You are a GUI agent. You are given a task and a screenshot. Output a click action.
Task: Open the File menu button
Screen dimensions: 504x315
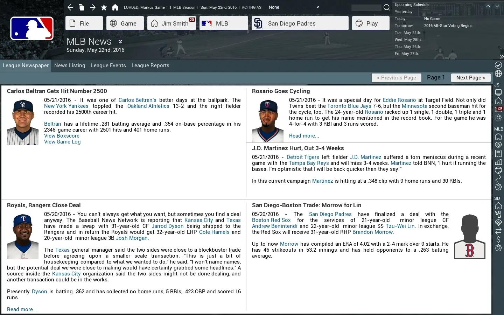tap(84, 23)
